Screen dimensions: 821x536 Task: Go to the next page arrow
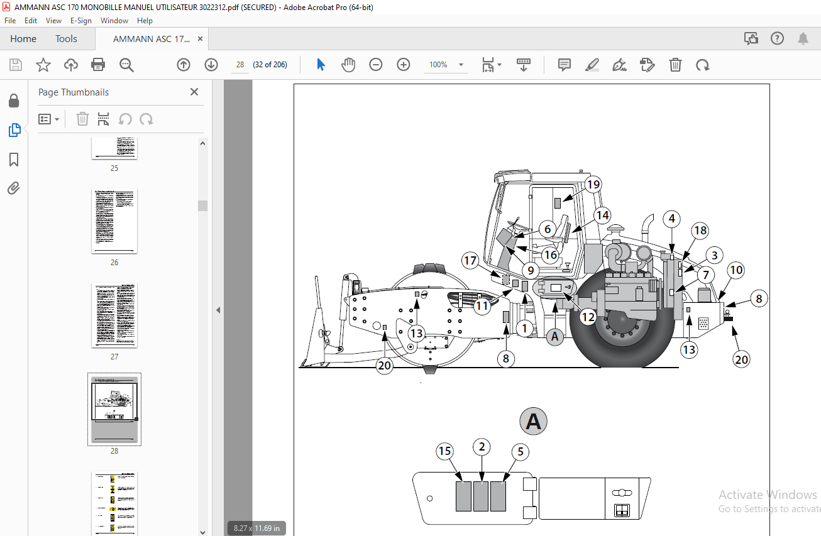(x=211, y=65)
